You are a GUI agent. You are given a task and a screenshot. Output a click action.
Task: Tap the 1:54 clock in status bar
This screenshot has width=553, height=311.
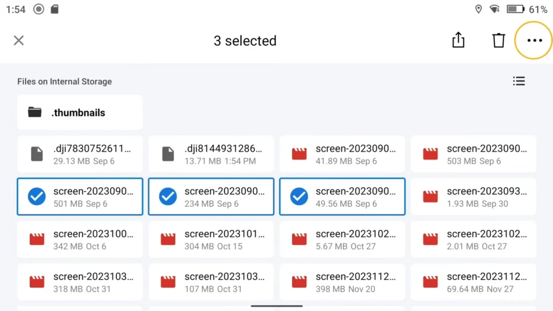click(16, 10)
